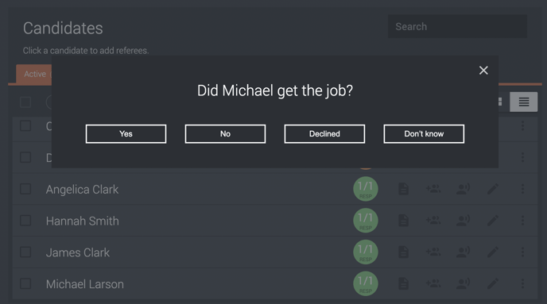Check the James Clark checkbox
The image size is (547, 304).
pos(25,252)
